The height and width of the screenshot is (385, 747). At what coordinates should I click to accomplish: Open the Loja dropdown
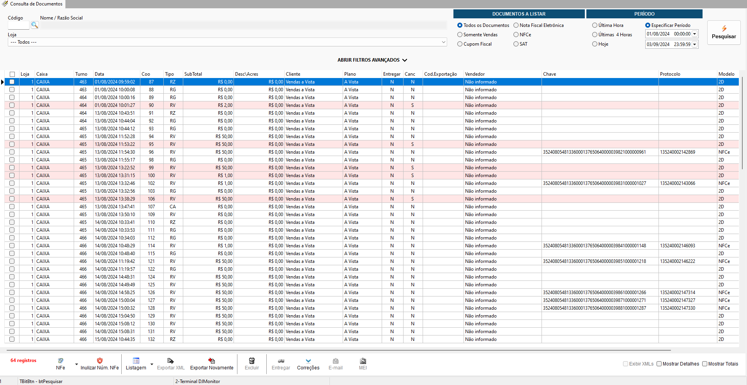point(227,42)
